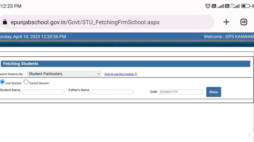Click the Show button
This screenshot has width=254, height=142.
click(214, 92)
